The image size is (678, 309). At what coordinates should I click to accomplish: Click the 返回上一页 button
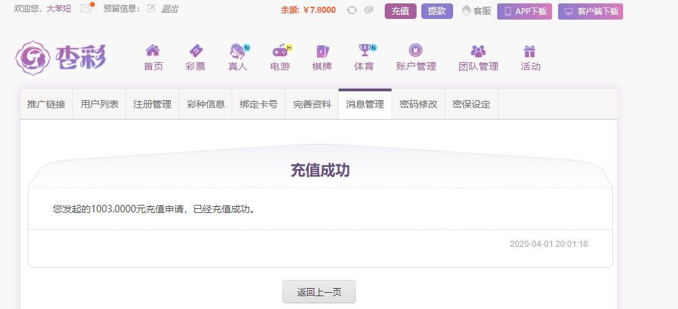[319, 291]
